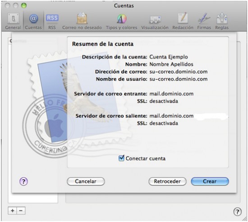
Task: Select the Cuentas toolbar icon
Action: tap(33, 21)
